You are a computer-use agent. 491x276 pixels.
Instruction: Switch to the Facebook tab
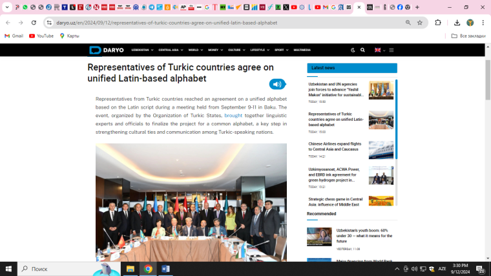coord(400,7)
